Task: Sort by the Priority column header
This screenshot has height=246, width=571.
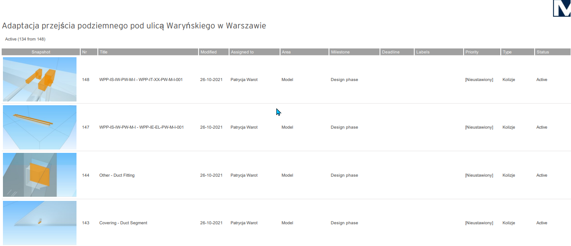Action: (x=482, y=52)
